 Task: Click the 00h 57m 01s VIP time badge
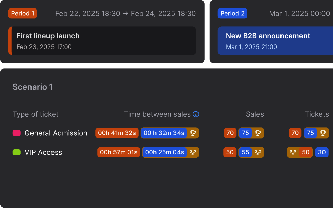(x=118, y=152)
